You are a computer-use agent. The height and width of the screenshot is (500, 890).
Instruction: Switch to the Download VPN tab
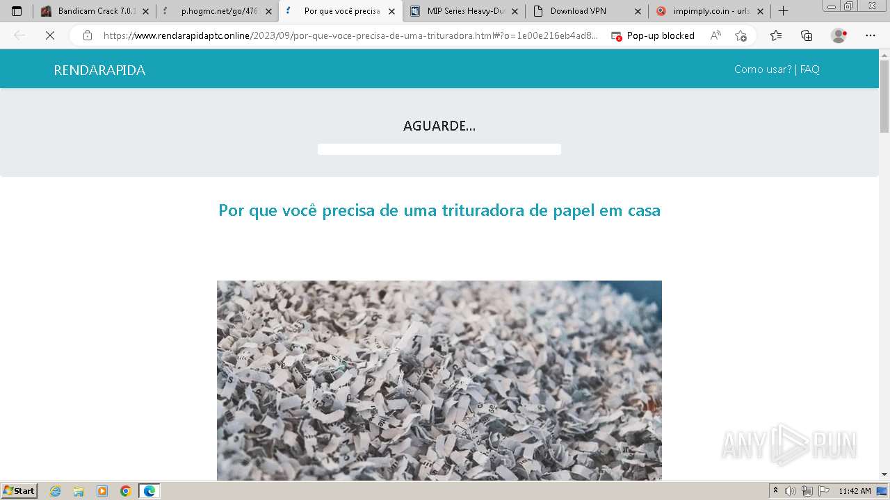tap(587, 11)
